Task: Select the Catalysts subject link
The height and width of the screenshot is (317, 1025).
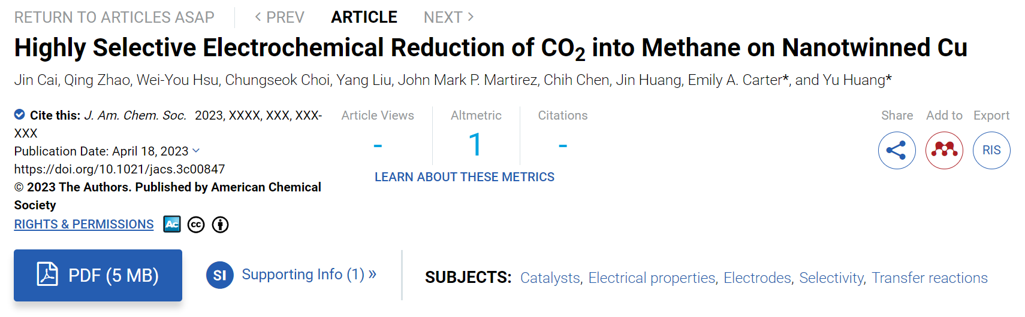Action: (x=550, y=278)
